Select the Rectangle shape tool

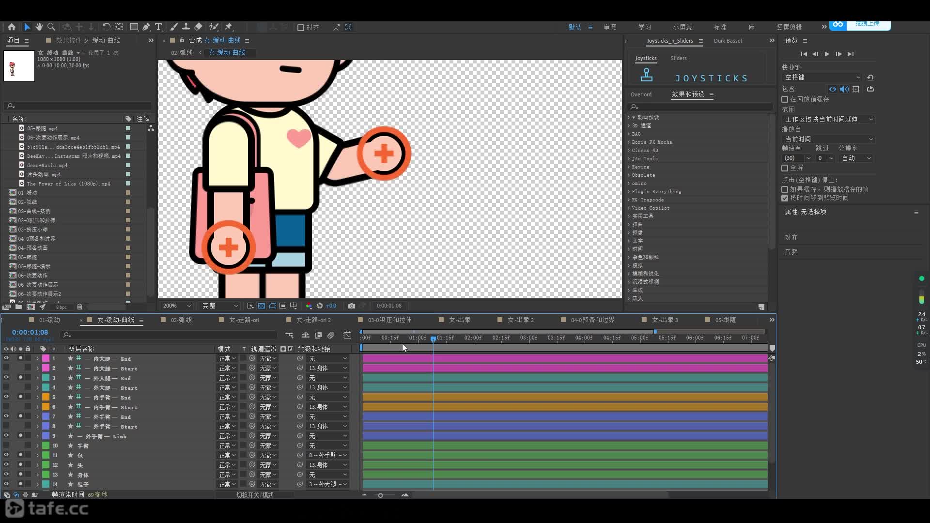click(x=134, y=27)
